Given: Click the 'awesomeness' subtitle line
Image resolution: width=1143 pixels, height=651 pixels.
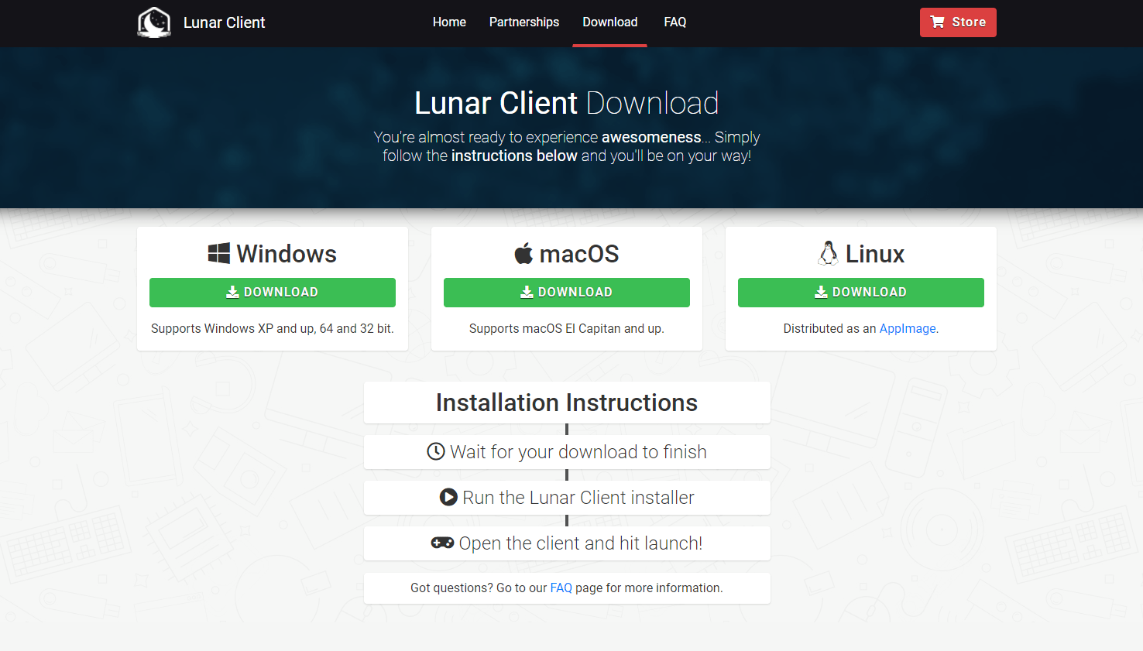Looking at the screenshot, I should click(x=567, y=137).
